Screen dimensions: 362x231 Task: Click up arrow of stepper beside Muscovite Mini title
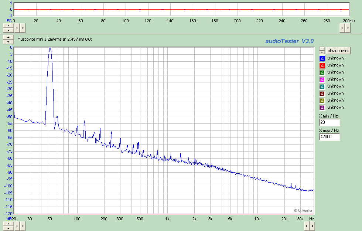click(x=8, y=37)
